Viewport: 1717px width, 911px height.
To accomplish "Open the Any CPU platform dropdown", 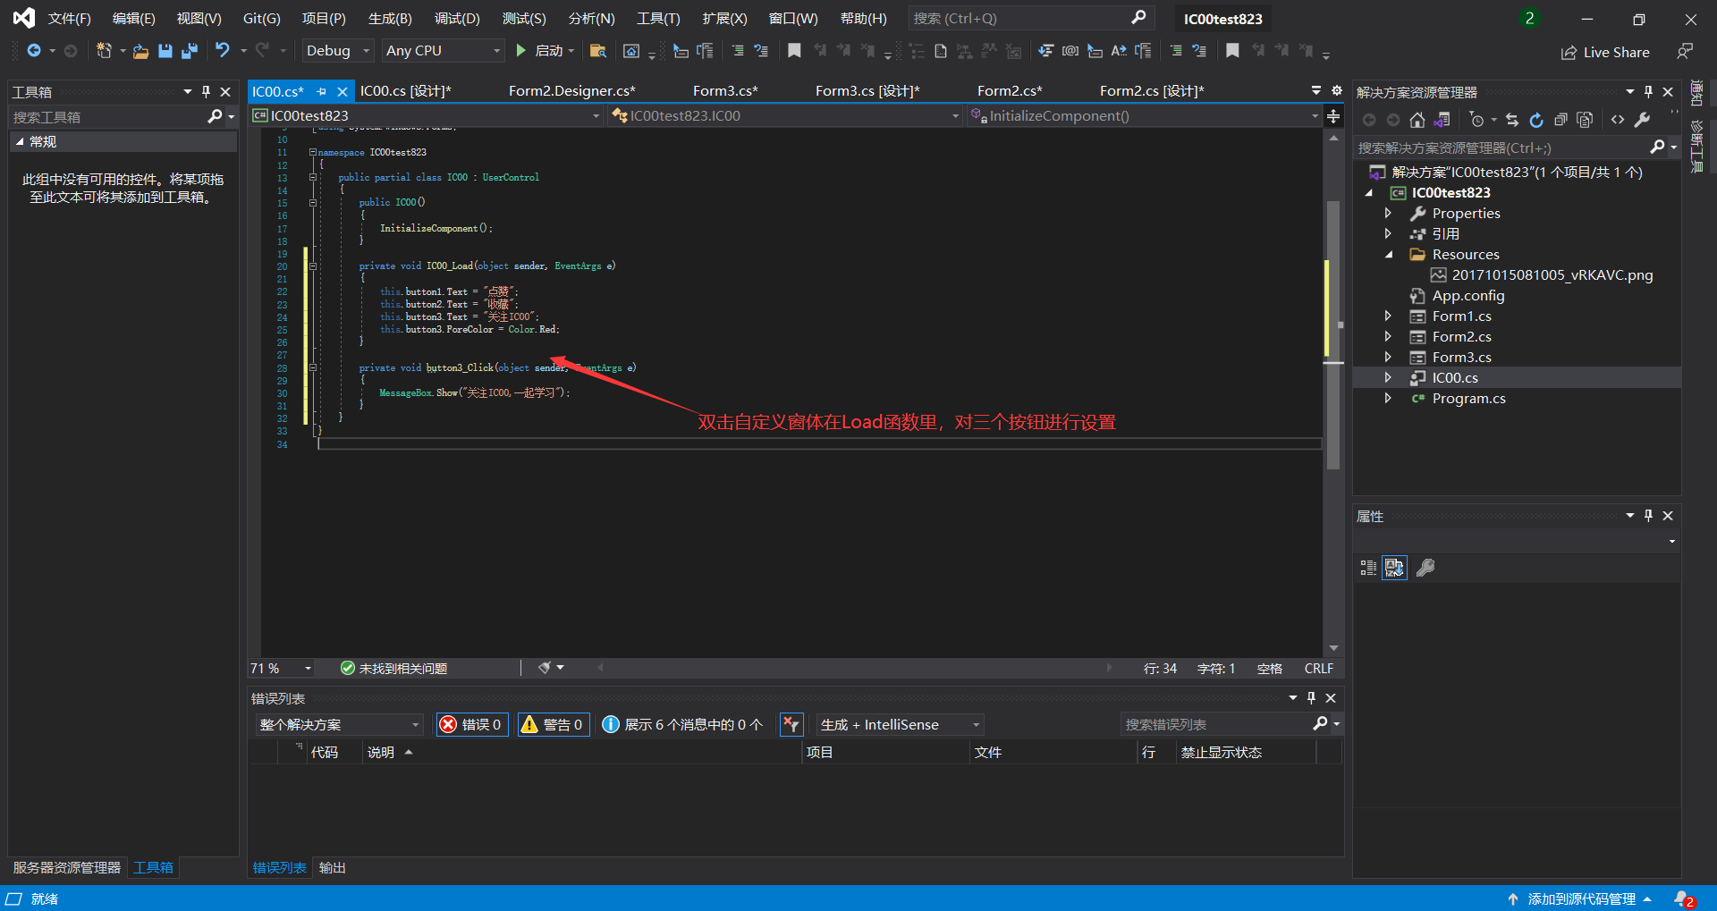I will tap(444, 51).
